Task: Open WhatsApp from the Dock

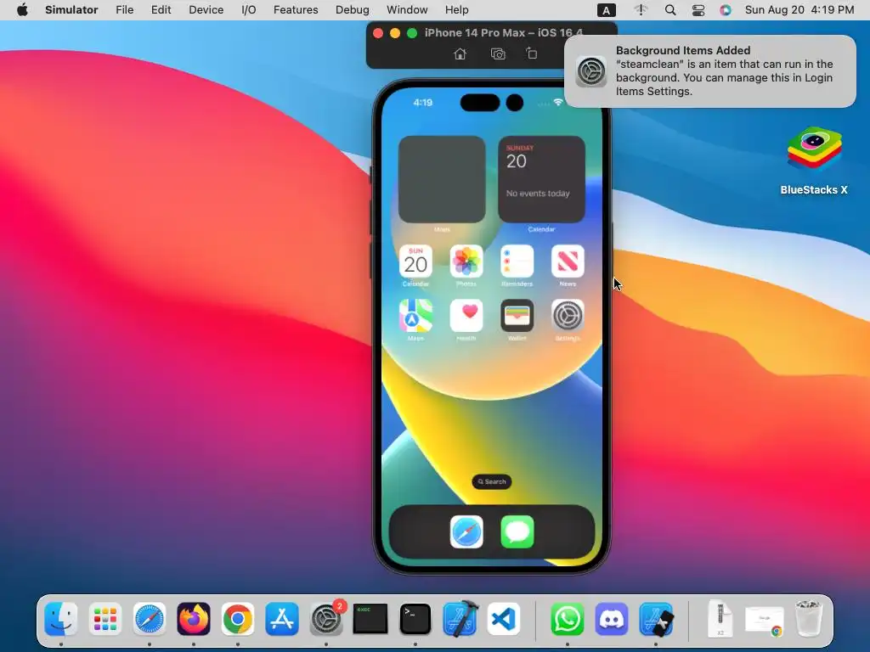Action: pyautogui.click(x=567, y=619)
